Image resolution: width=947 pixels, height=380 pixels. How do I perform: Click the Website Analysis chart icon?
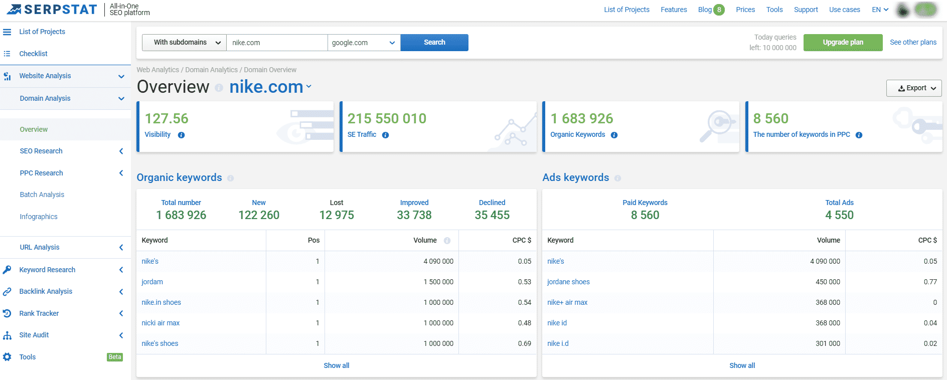coord(7,76)
